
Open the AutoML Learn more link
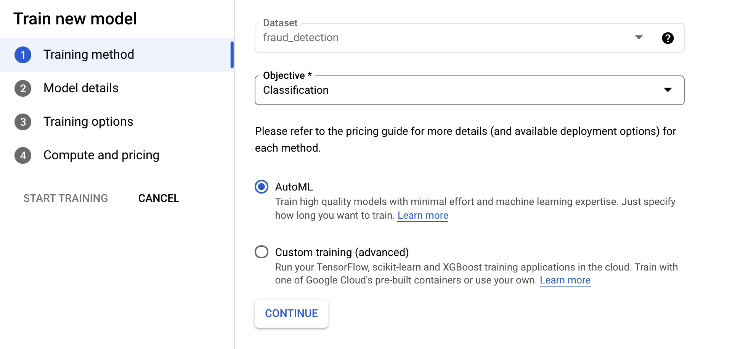click(423, 216)
